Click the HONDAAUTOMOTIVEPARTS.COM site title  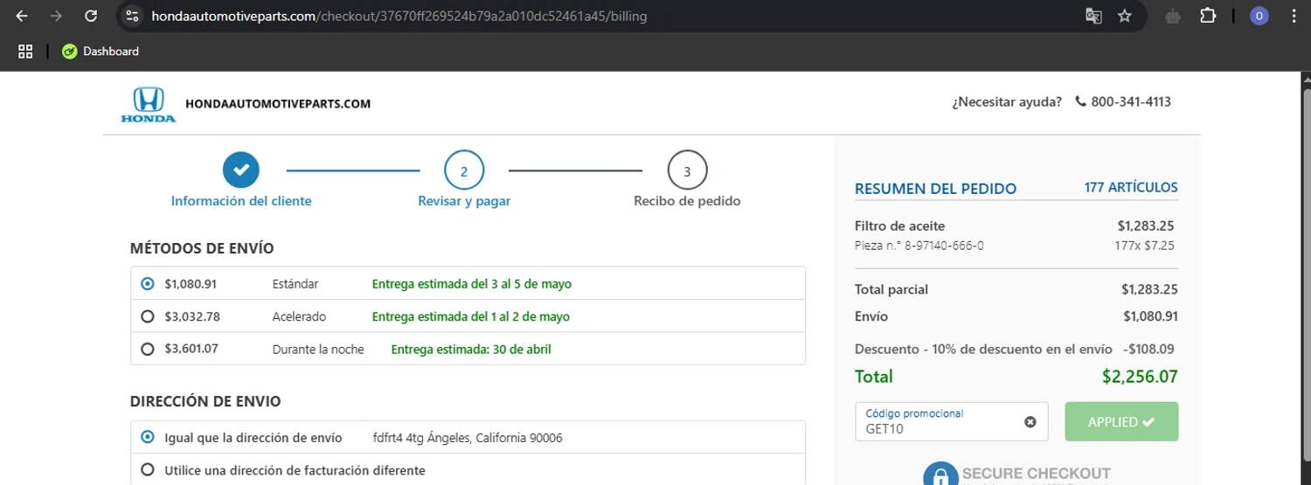pyautogui.click(x=278, y=103)
